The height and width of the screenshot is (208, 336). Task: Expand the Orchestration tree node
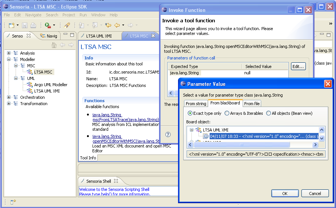pos(9,97)
